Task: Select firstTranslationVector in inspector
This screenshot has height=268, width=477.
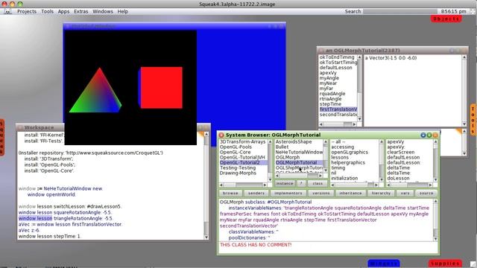Action: 338,109
